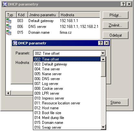Click the Přidat... button
This screenshot has width=134, height=131.
[116, 15]
